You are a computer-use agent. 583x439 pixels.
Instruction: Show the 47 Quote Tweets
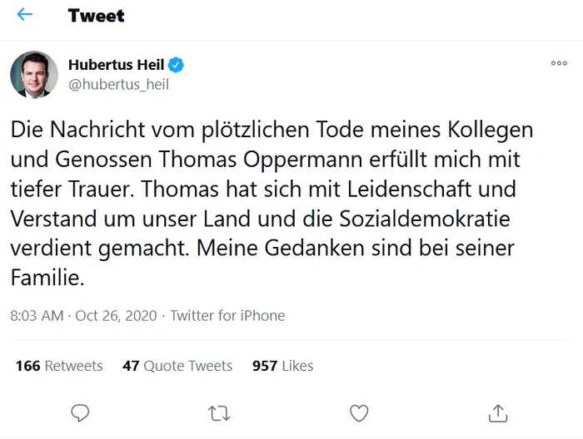(177, 366)
